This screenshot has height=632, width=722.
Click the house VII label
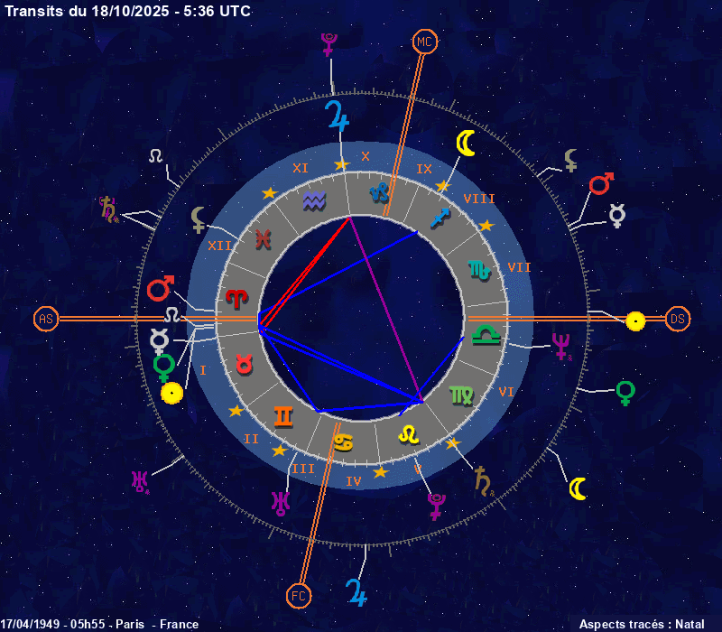(x=519, y=267)
